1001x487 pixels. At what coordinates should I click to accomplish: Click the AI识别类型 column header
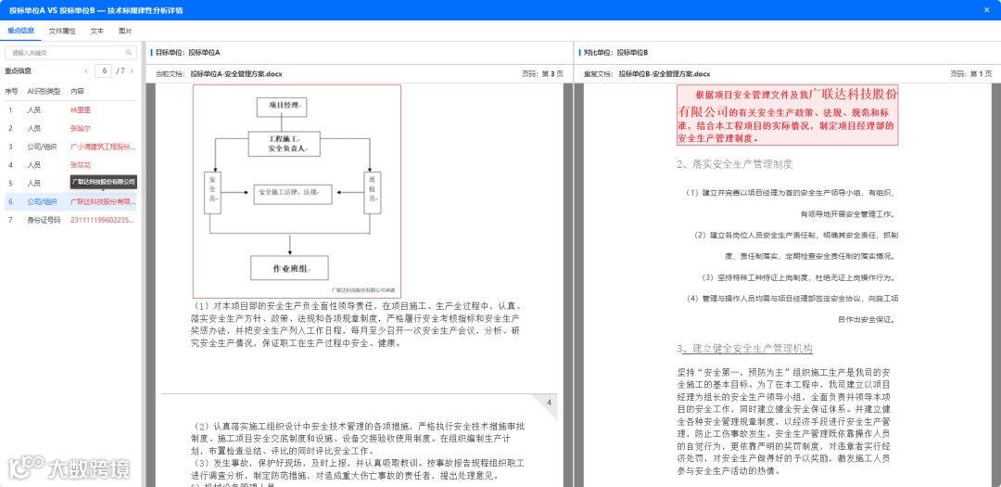pos(44,92)
